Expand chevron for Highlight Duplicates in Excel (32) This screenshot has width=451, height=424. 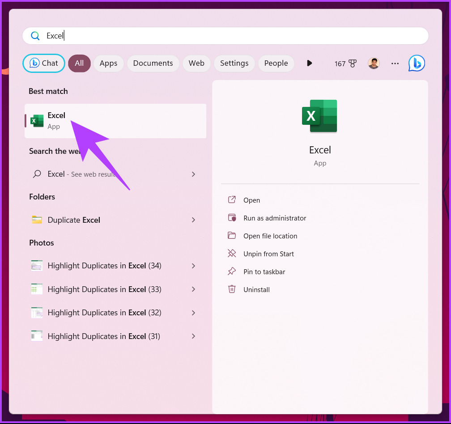[x=194, y=313]
